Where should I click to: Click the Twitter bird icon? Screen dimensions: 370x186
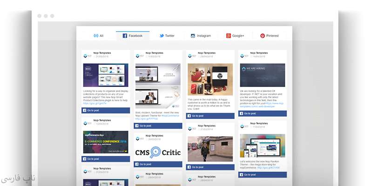pos(161,36)
